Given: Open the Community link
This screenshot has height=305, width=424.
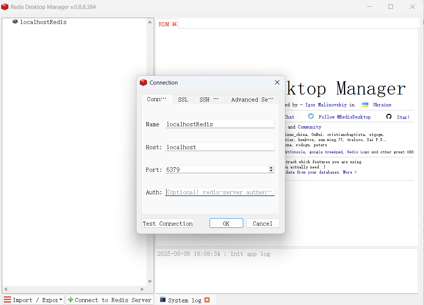Looking at the screenshot, I should click(309, 127).
